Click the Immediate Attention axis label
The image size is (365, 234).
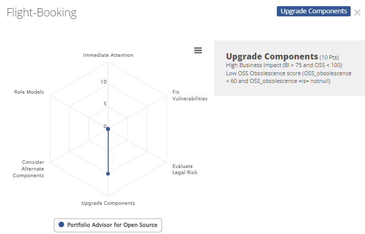[x=108, y=55]
